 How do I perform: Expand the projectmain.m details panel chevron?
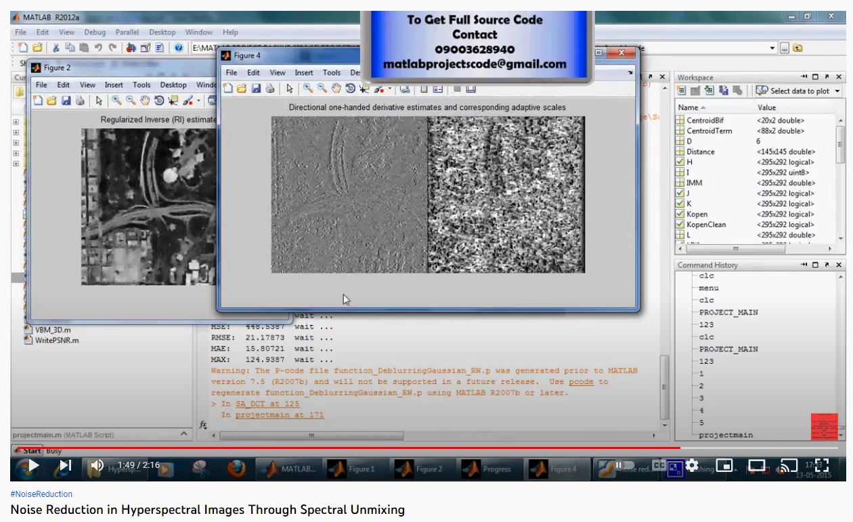[x=183, y=435]
